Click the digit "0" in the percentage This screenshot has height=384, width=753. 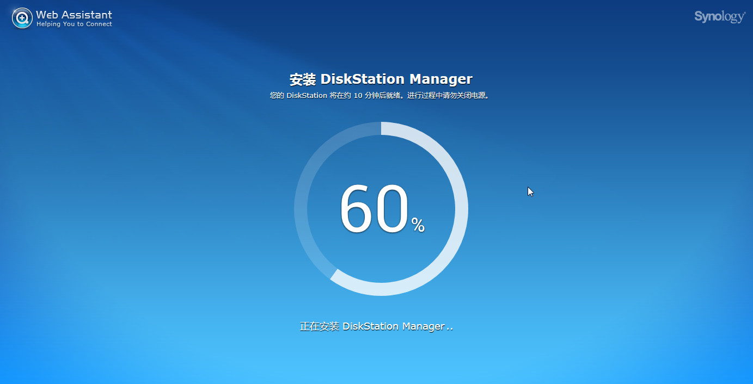tap(390, 209)
